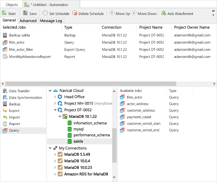217x182 pixels.
Task: Click the tree scrollbar up arrow
Action: [x=114, y=91]
